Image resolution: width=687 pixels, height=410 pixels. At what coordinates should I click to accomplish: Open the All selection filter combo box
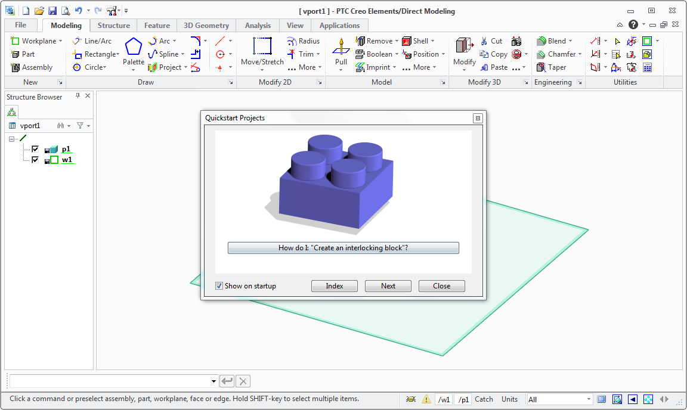click(559, 399)
